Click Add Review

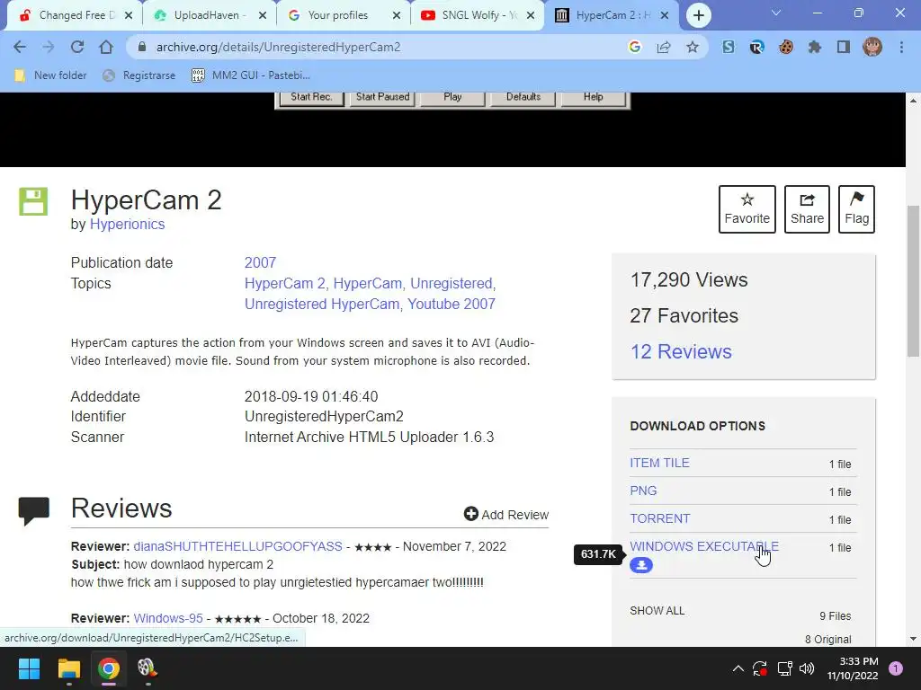pos(506,515)
